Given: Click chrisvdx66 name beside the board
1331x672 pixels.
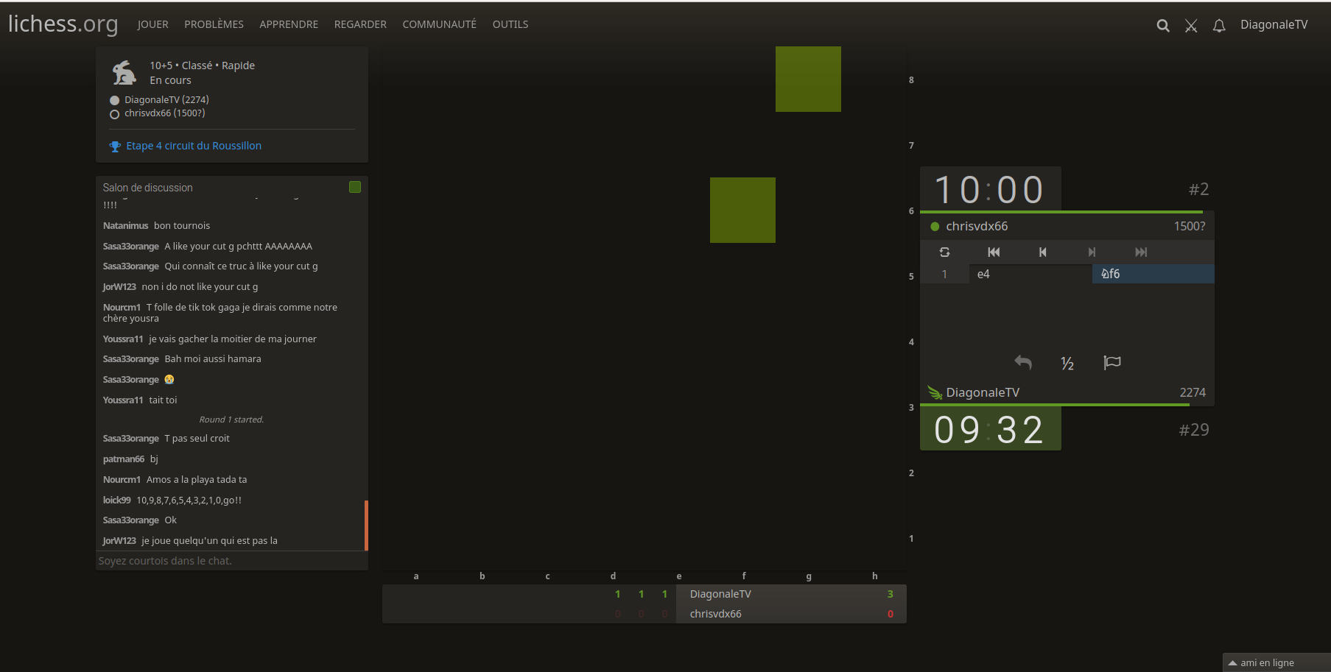Looking at the screenshot, I should point(977,226).
